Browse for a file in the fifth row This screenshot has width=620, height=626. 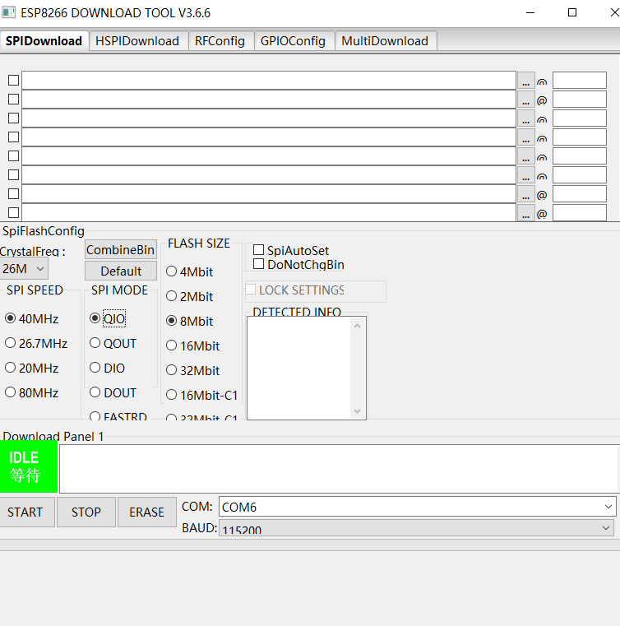[x=525, y=156]
